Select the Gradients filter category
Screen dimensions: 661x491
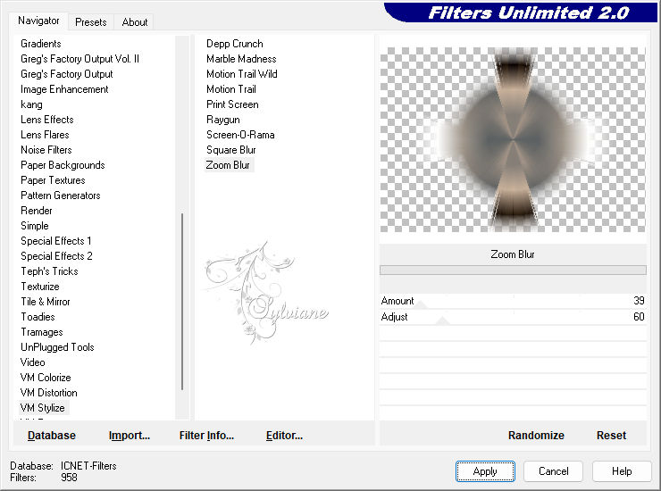coord(40,44)
